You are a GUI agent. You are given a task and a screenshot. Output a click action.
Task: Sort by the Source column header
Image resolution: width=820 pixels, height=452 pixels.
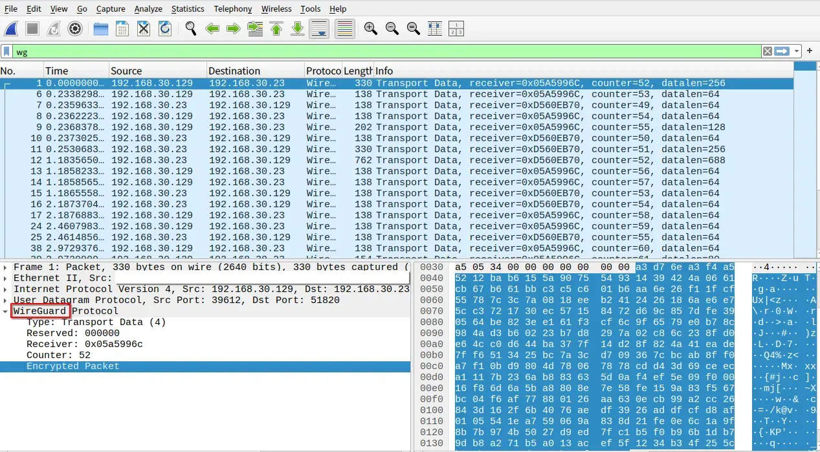pyautogui.click(x=157, y=71)
